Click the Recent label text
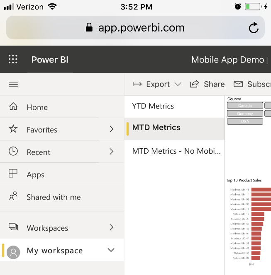The image size is (271, 275). click(x=39, y=152)
